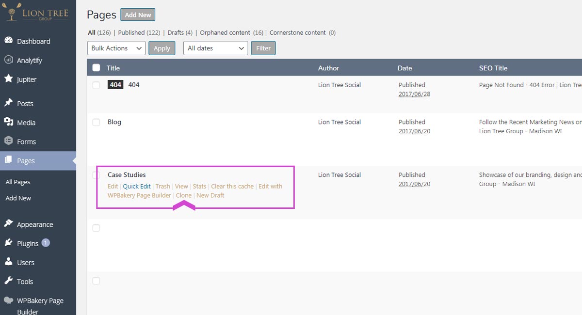Open the Case Studies page title

click(x=127, y=175)
